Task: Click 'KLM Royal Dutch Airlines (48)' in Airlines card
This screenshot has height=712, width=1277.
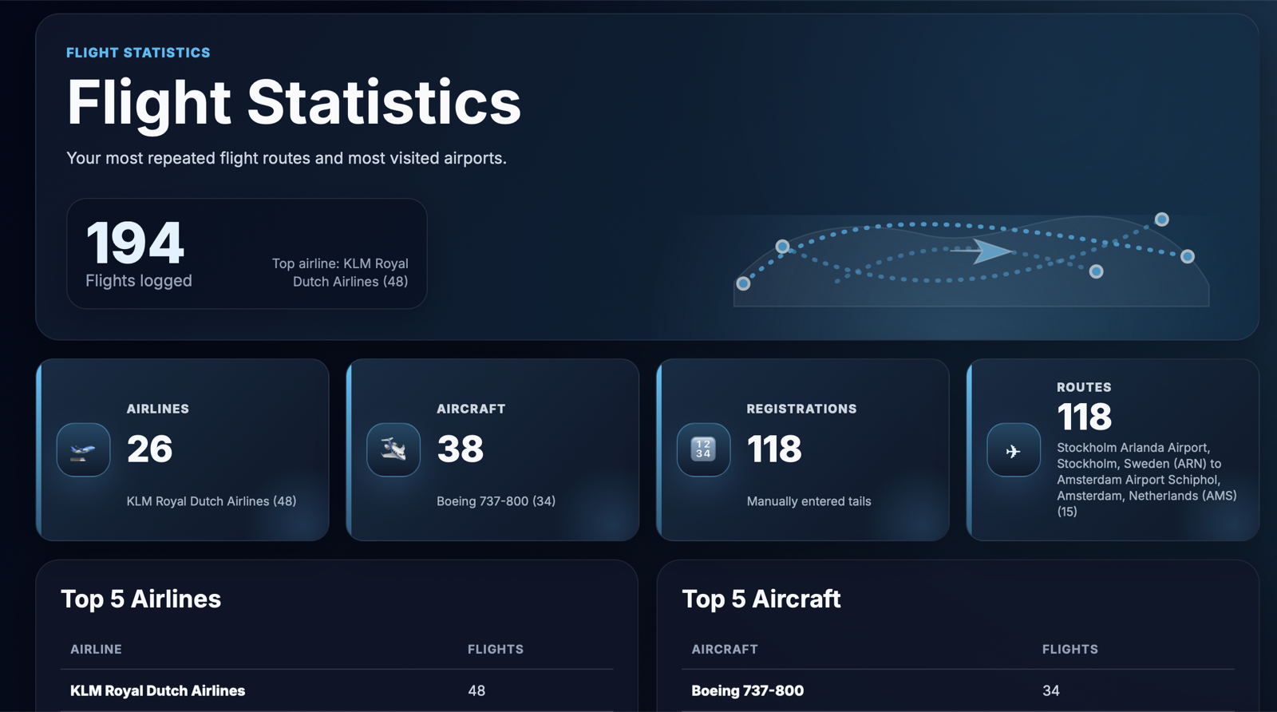Action: tap(212, 501)
